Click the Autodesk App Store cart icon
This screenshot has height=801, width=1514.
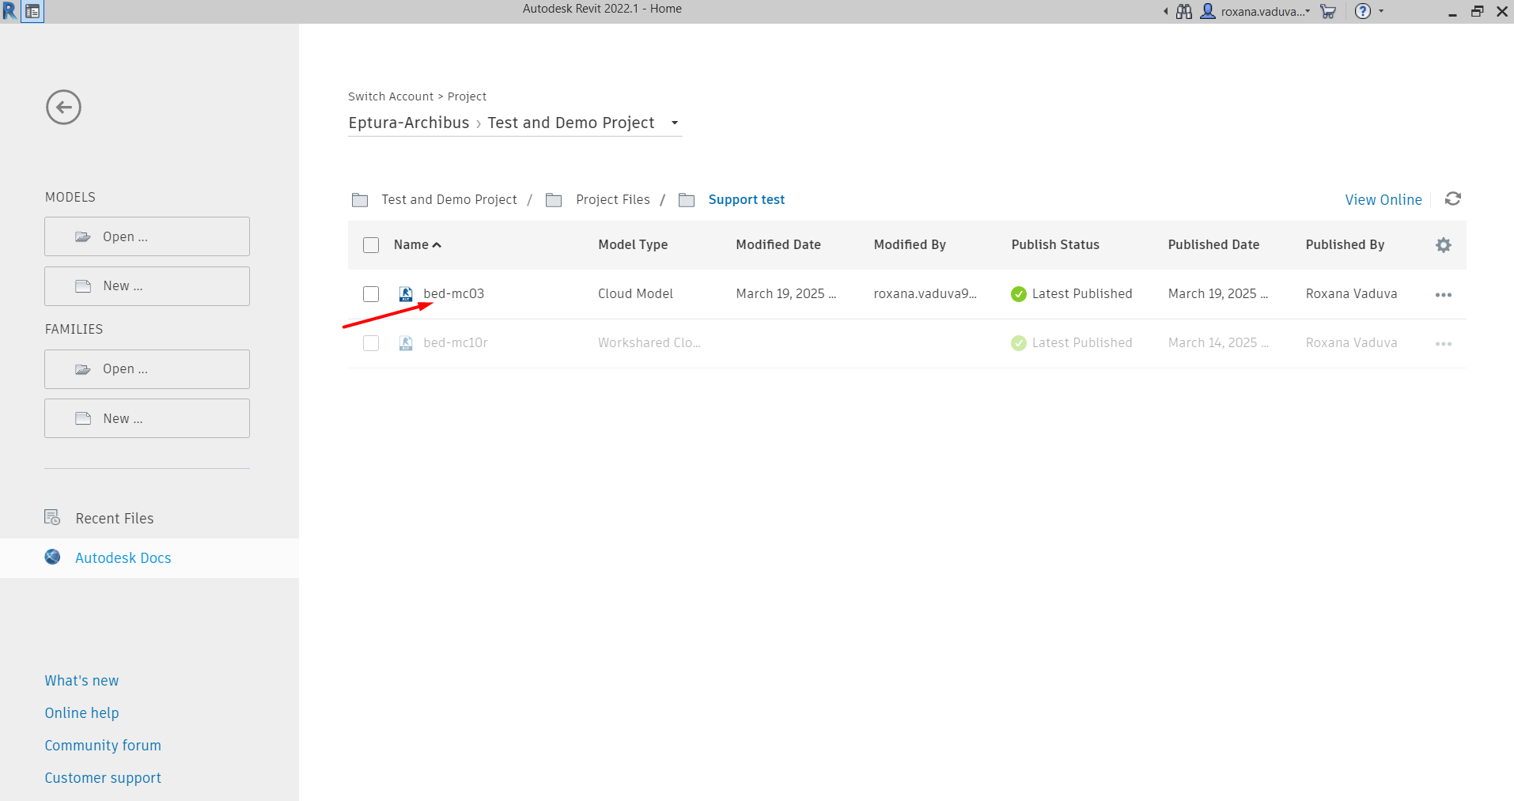(x=1328, y=11)
